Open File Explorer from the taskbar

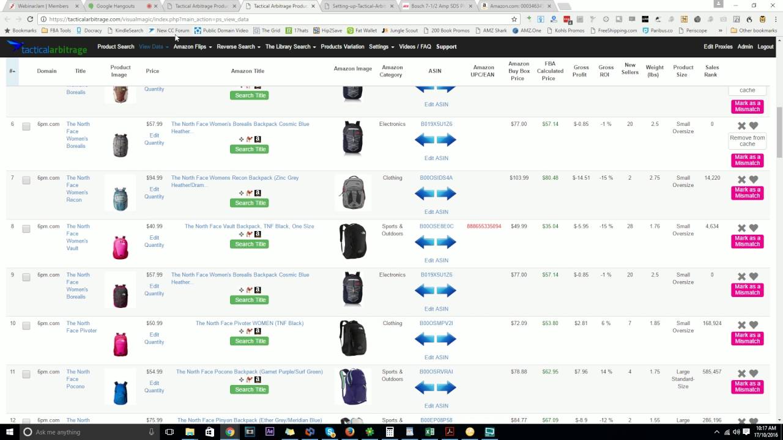[190, 432]
